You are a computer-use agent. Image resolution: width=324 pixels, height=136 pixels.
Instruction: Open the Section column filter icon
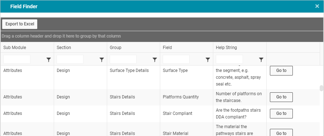click(102, 60)
